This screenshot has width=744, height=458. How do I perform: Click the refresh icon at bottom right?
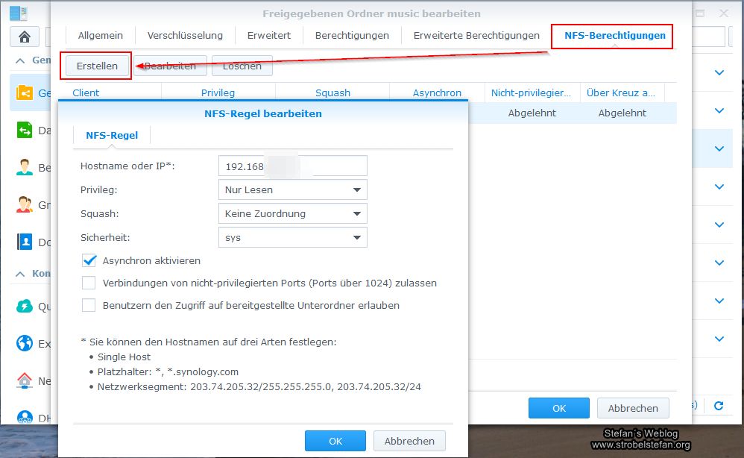click(717, 406)
